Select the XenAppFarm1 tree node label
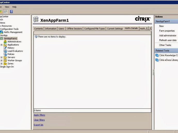The height and width of the screenshot is (133, 178). pyautogui.click(x=10, y=39)
